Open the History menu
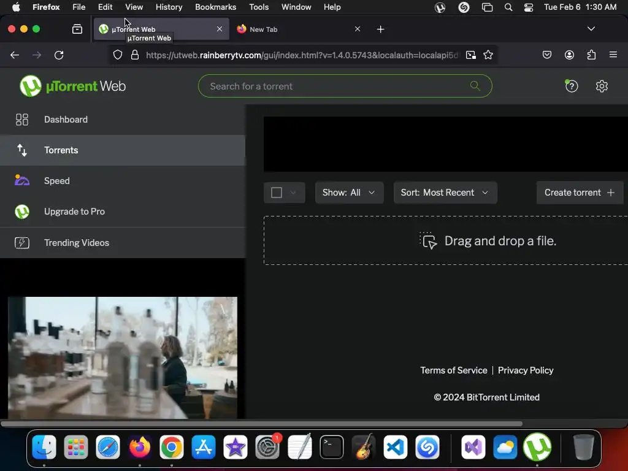This screenshot has height=471, width=628. [x=169, y=7]
